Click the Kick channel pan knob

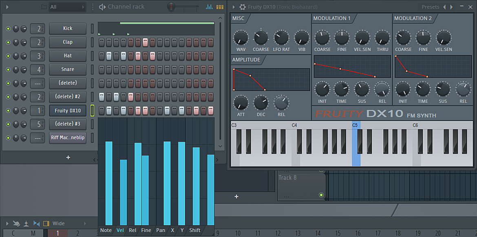pyautogui.click(x=15, y=29)
